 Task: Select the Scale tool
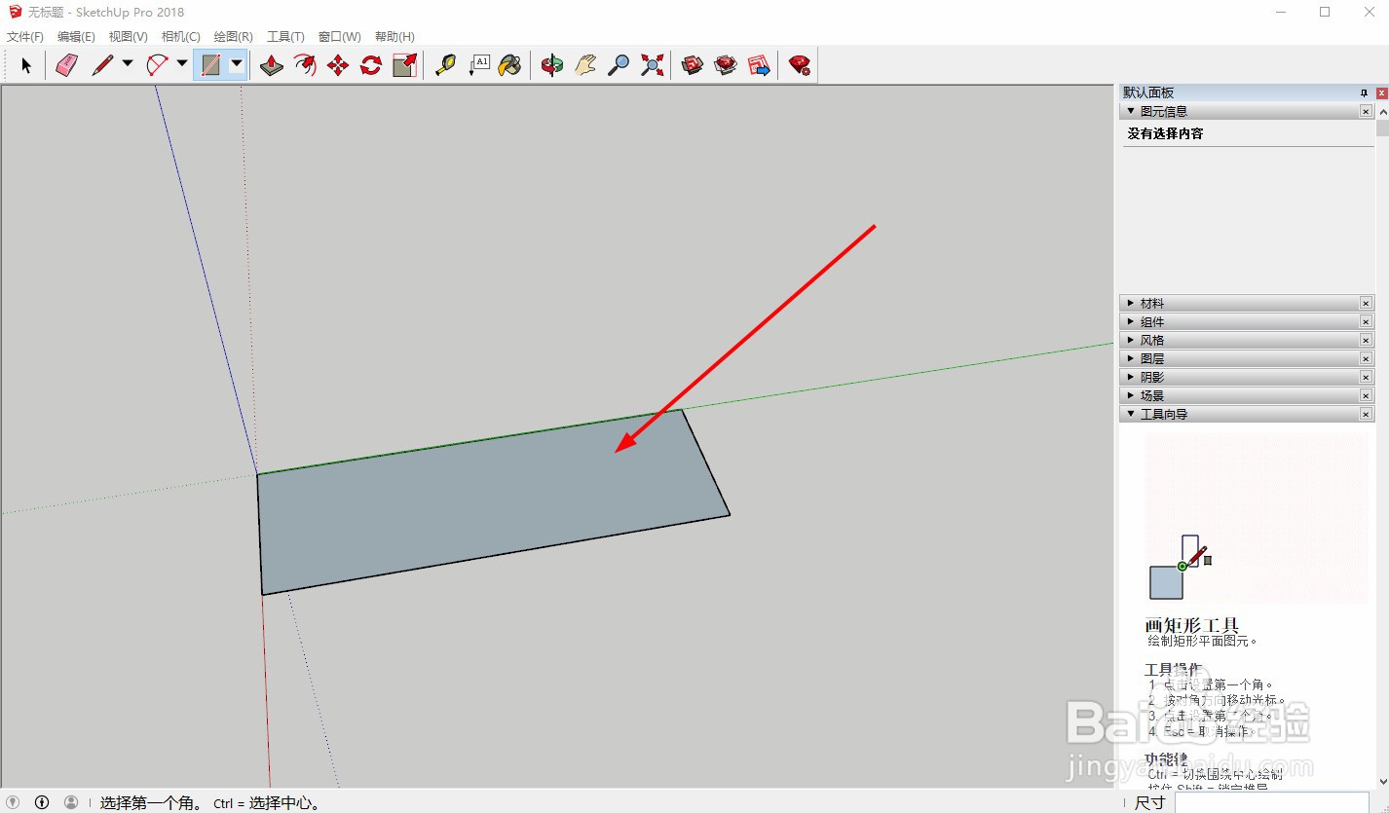click(x=404, y=65)
